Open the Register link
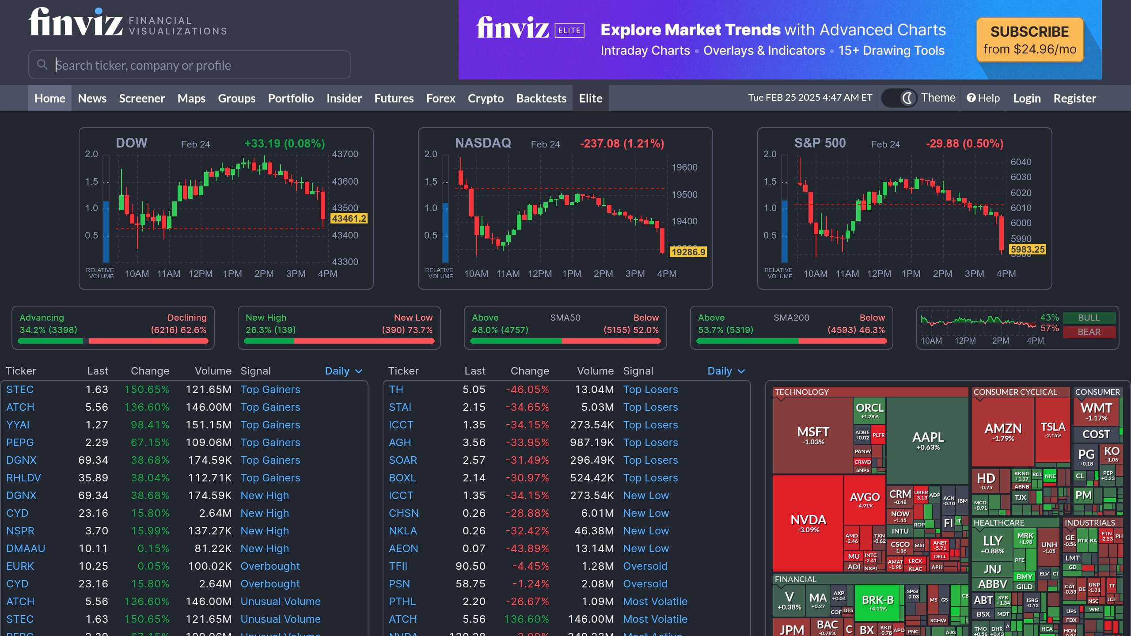Screen dimensions: 1131x636 pyautogui.click(x=1075, y=98)
